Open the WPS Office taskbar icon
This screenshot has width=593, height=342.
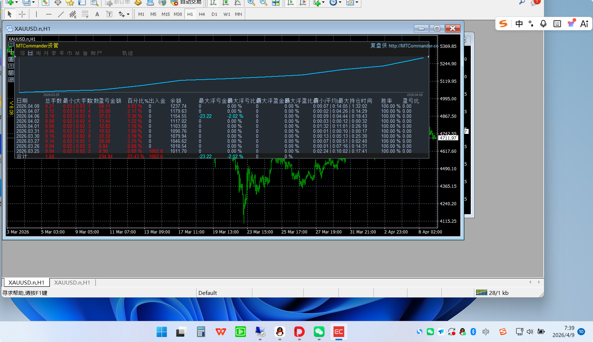221,332
